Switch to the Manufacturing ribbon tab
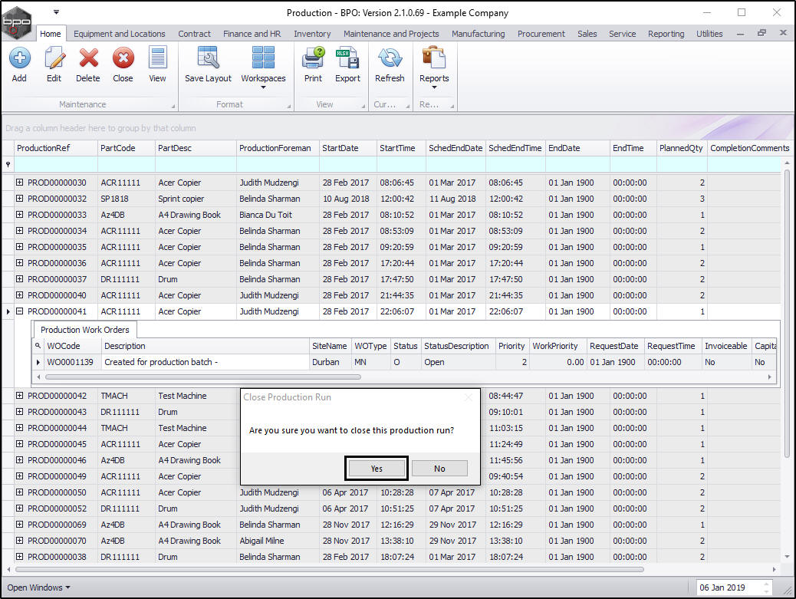The image size is (796, 599). [x=478, y=34]
